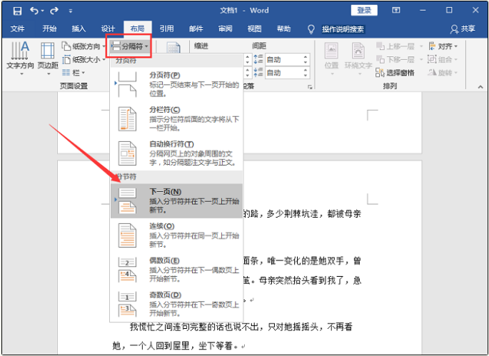The image size is (489, 356).
Task: Open the Margins (页边距) icon
Action: coord(48,56)
